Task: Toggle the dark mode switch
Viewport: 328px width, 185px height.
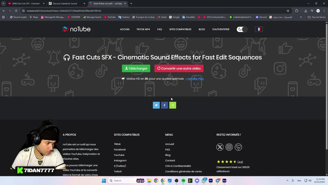Action: (242, 29)
